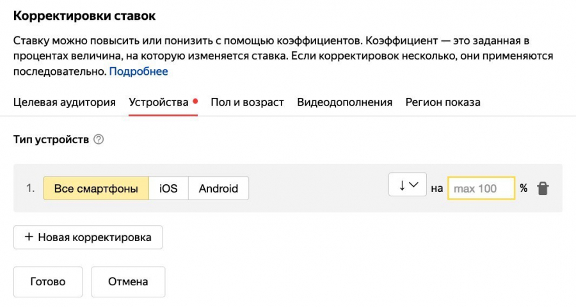This screenshot has width=576, height=307.
Task: Click the percent sign after the input
Action: pyautogui.click(x=524, y=188)
